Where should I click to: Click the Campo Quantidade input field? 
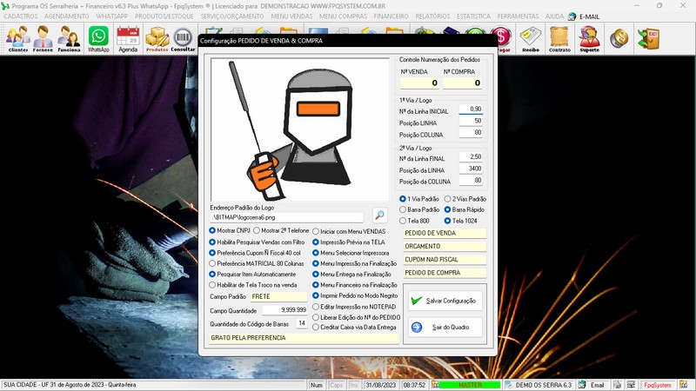pyautogui.click(x=283, y=309)
